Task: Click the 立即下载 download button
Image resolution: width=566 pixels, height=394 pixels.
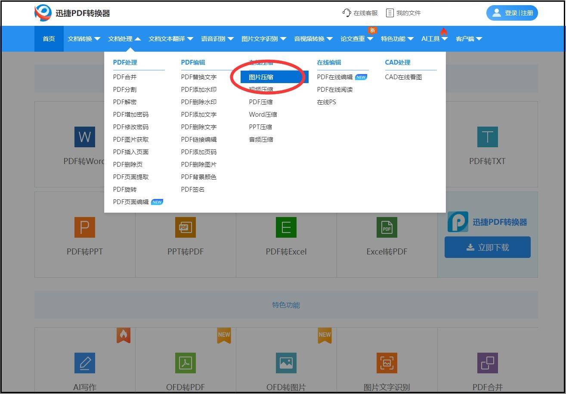Action: (x=487, y=247)
